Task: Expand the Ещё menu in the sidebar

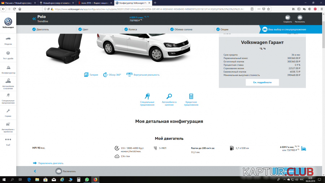Action: 8,140
